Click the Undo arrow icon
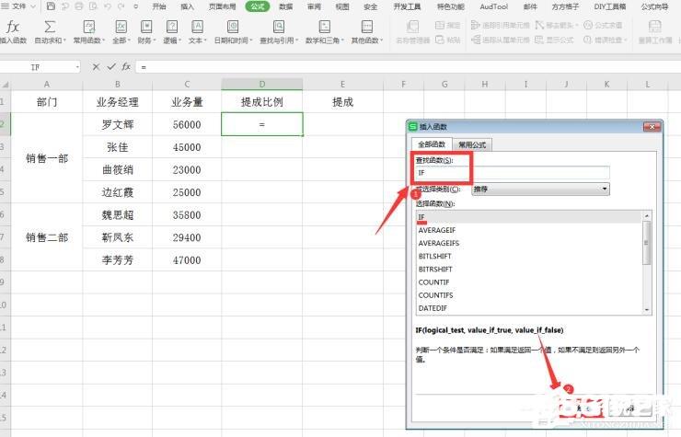681x437 pixels. pos(108,6)
